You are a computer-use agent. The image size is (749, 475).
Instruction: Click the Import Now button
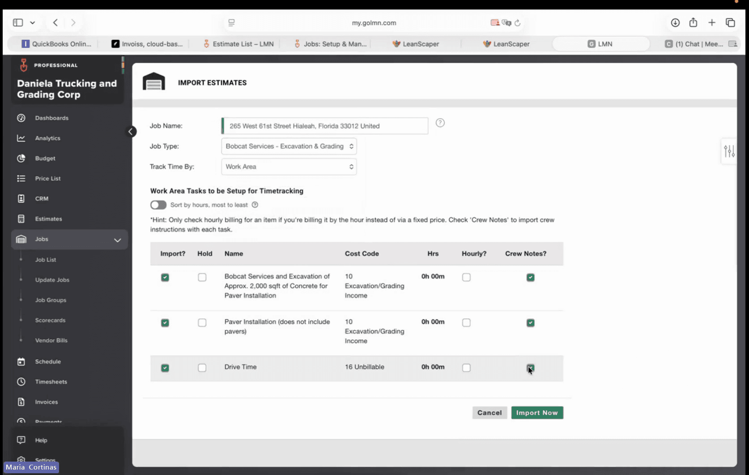pos(537,413)
